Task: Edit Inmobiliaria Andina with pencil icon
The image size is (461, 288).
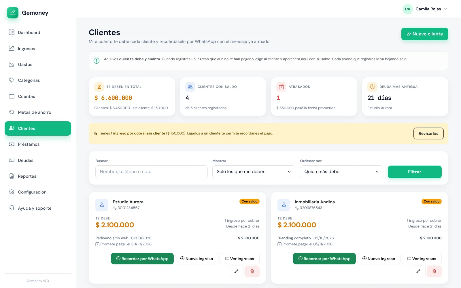Action: coord(418,271)
